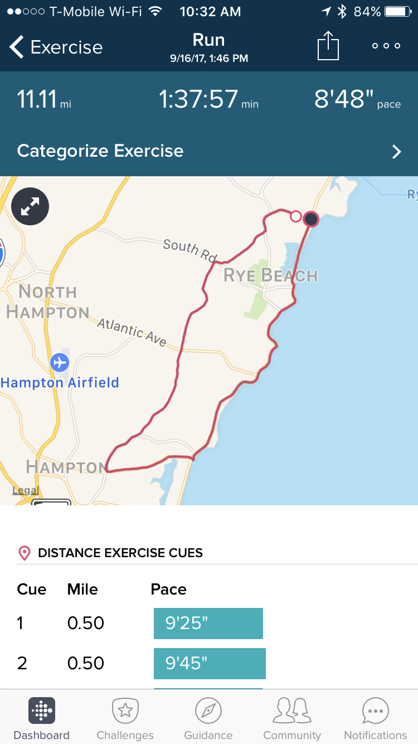This screenshot has height=744, width=418.
Task: Open the three-dot more options menu
Action: tap(386, 46)
